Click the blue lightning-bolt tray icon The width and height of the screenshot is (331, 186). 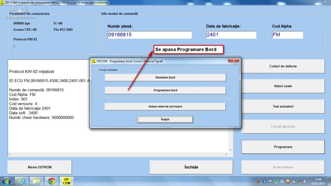(x=282, y=181)
